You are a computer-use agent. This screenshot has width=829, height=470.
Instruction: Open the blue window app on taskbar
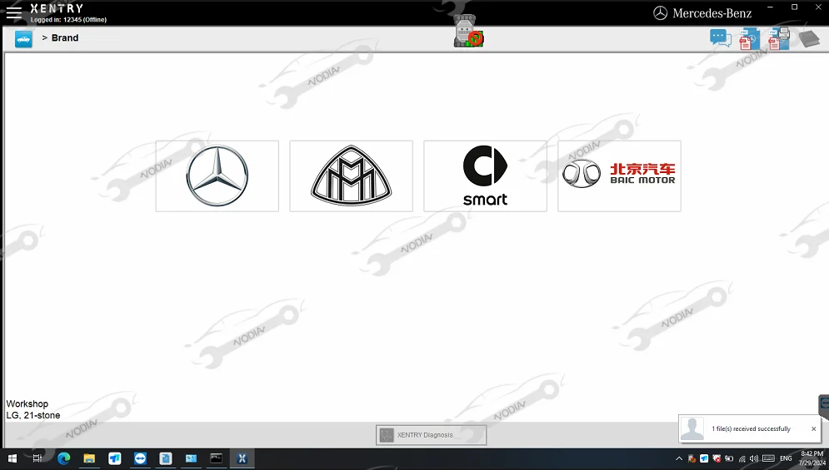coord(191,458)
